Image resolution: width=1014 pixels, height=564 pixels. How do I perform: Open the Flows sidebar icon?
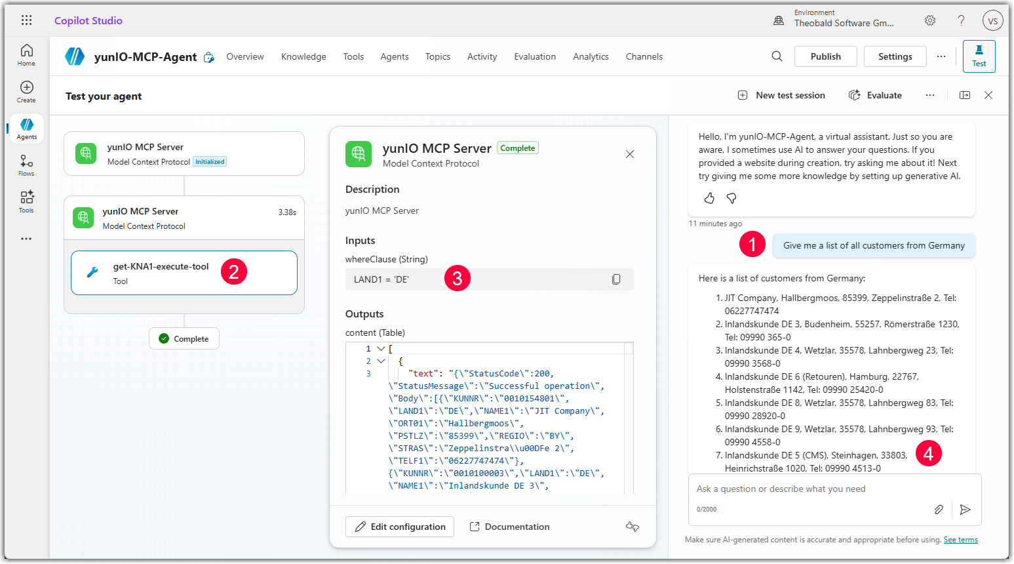tap(26, 165)
